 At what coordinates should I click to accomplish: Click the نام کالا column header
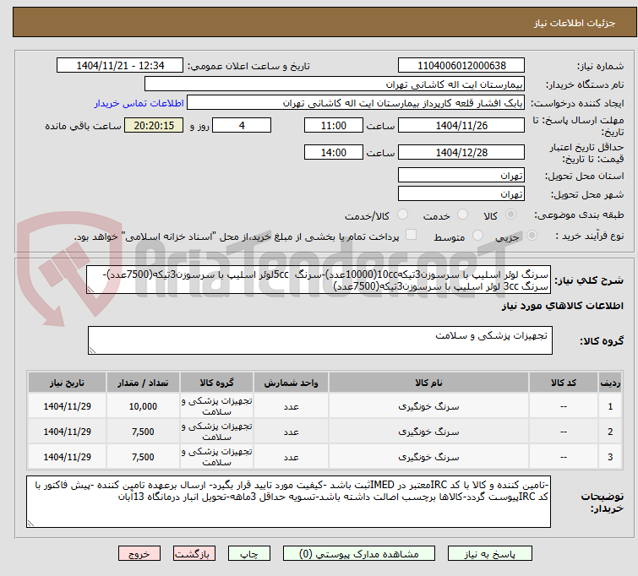tap(428, 383)
